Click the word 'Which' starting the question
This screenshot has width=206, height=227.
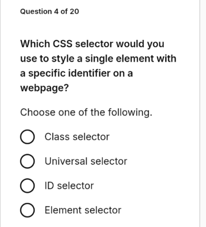pyautogui.click(x=35, y=44)
